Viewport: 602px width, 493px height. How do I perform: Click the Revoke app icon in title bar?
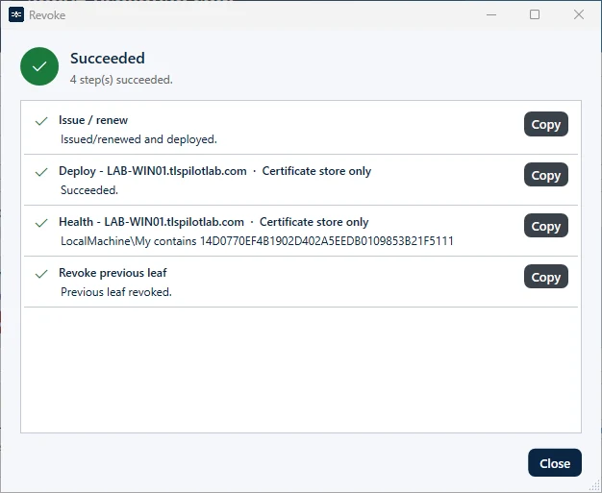(x=16, y=15)
